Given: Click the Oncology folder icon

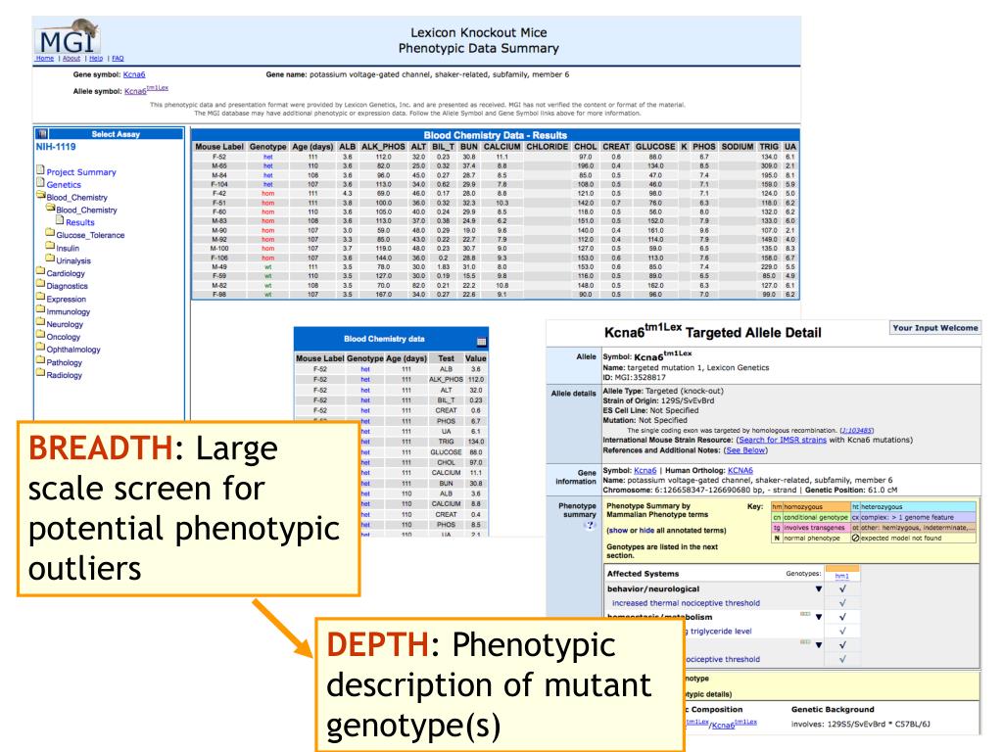Looking at the screenshot, I should tap(41, 335).
